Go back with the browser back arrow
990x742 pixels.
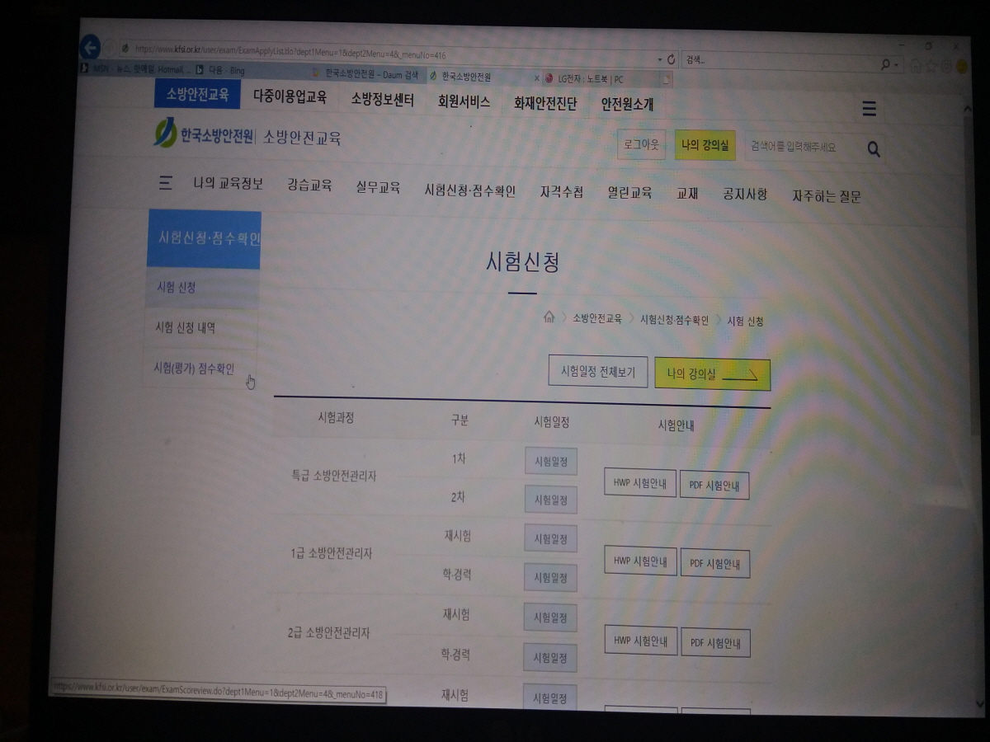coord(90,47)
